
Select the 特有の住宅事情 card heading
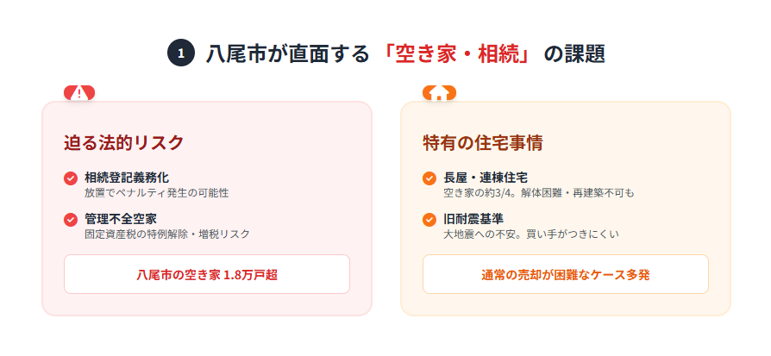(x=482, y=142)
